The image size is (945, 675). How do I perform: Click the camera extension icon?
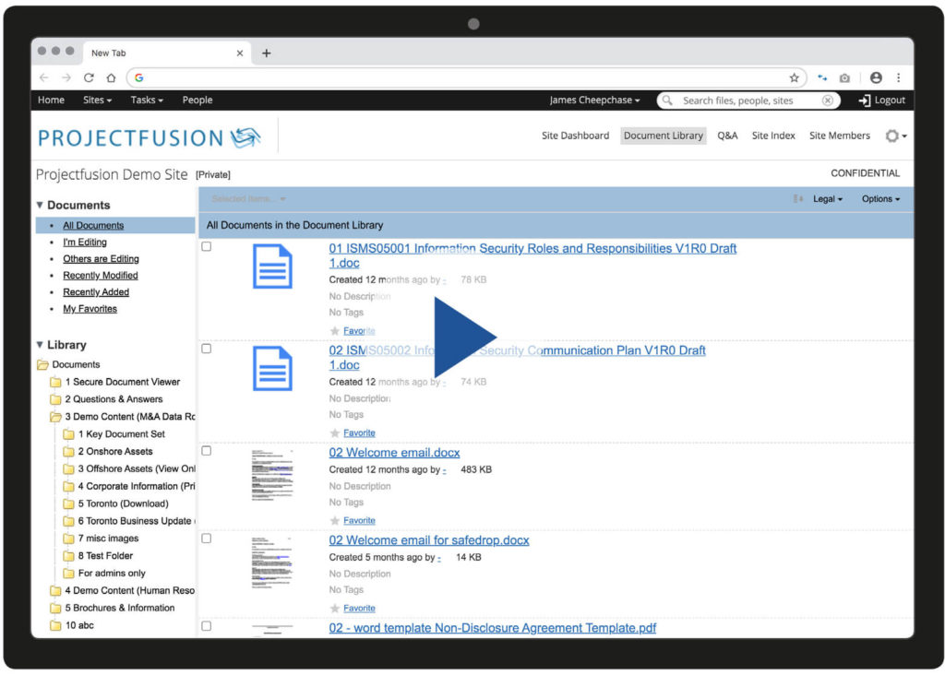point(845,78)
